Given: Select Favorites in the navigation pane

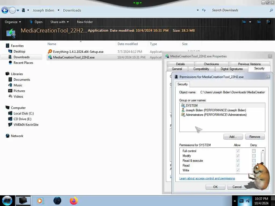Looking at the screenshot, I should 17,46.
